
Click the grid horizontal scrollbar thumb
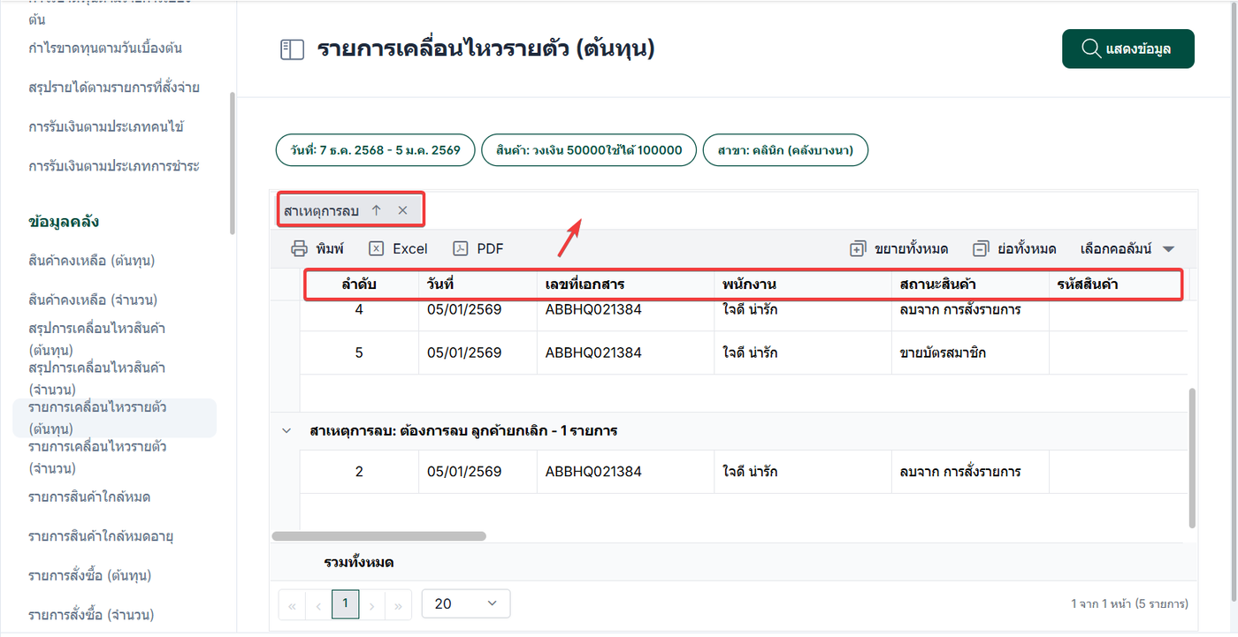tap(378, 536)
